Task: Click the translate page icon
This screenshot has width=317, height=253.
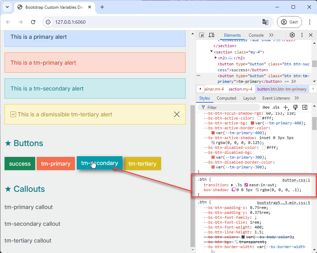Action: tap(265, 22)
